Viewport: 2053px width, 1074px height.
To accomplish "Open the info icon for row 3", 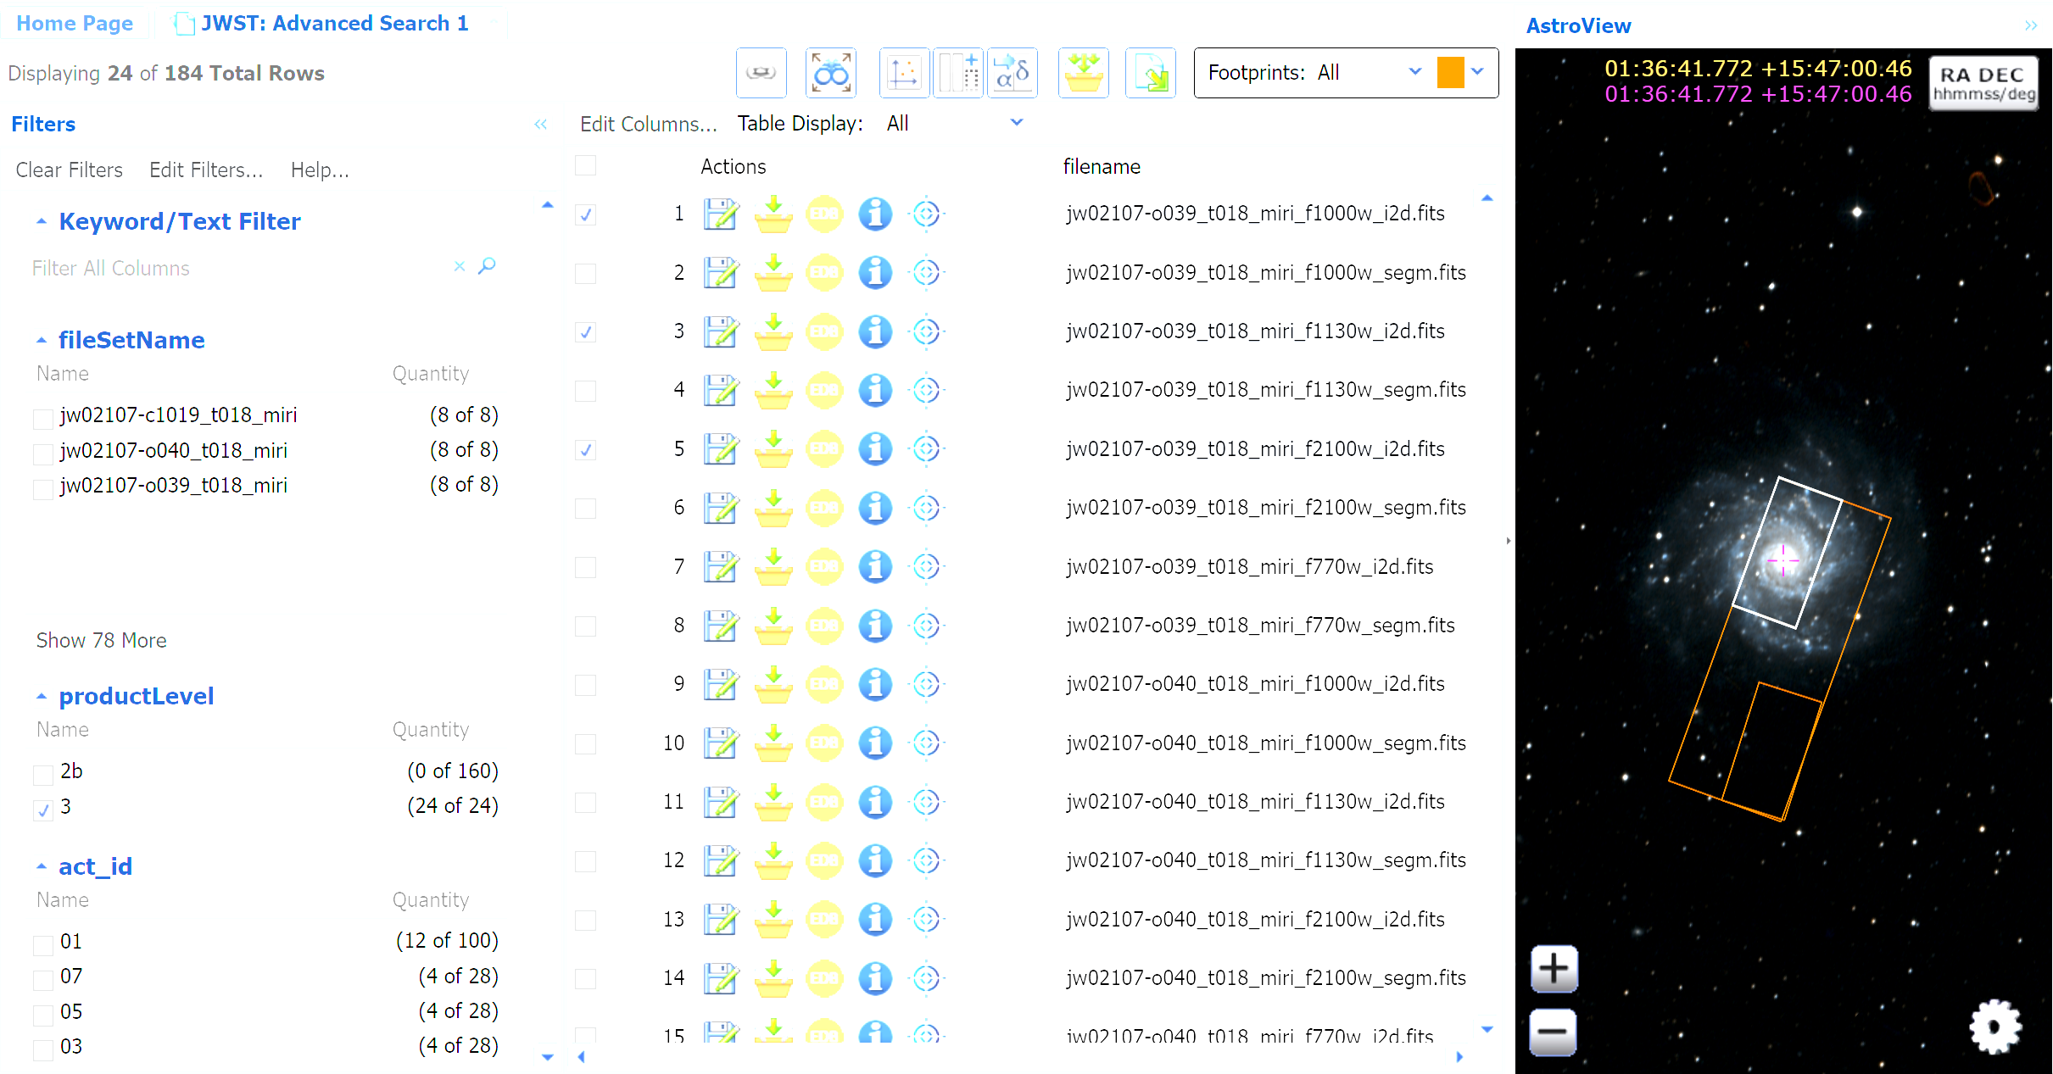I will pyautogui.click(x=874, y=331).
